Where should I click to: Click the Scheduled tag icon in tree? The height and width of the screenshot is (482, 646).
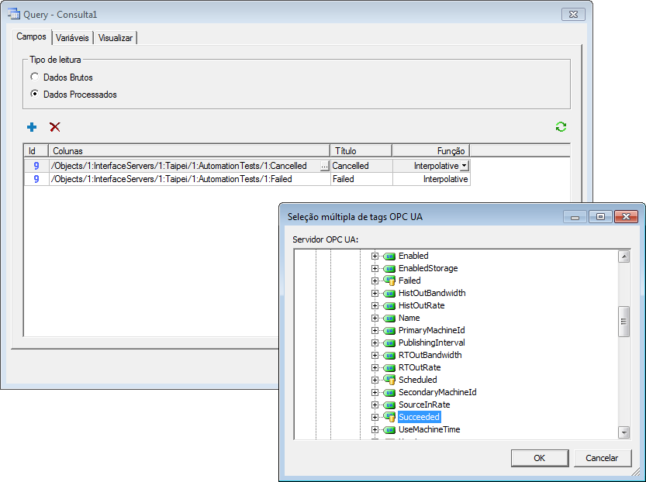coord(390,380)
